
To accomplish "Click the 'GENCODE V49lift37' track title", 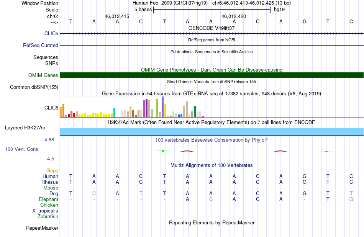I will 212,28.
